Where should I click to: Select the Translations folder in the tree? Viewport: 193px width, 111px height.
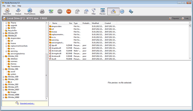click(x=15, y=67)
